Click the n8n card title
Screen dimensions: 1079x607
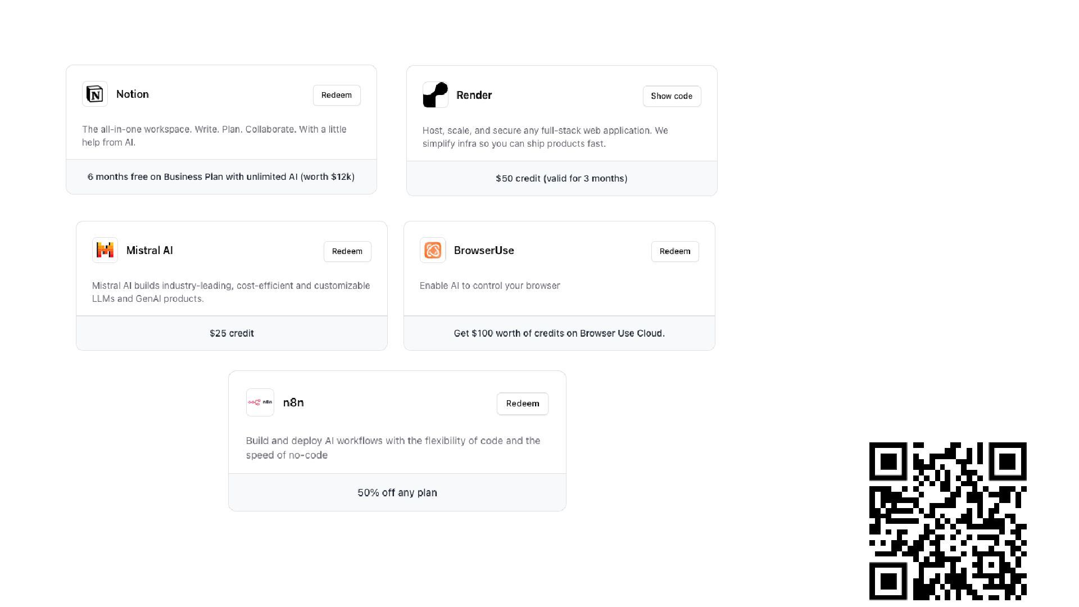coord(293,403)
